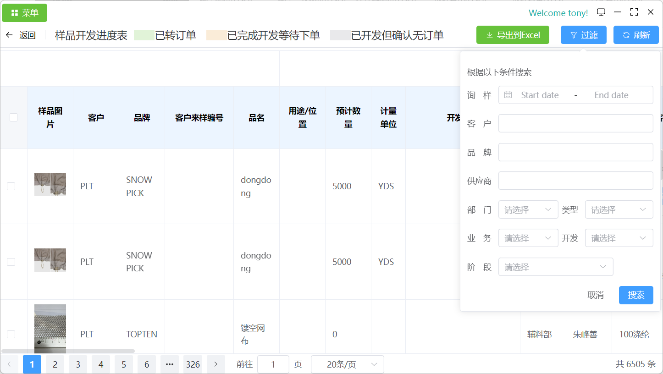
Task: Click the back arrow icon next to 返回
Action: [9, 35]
